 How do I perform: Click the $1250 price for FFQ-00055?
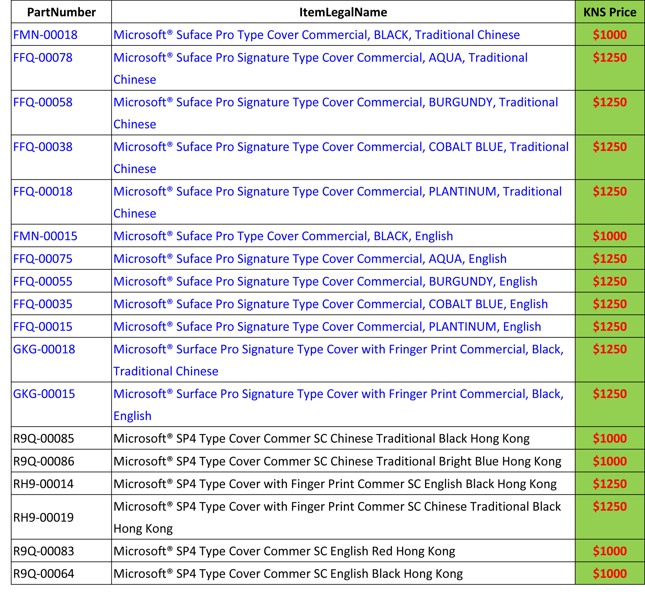coord(610,282)
